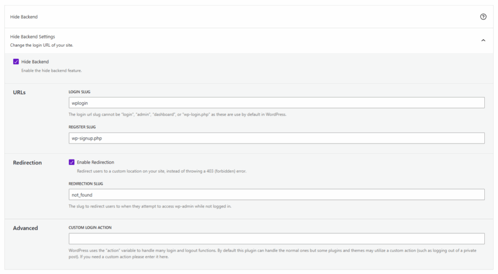Click the Hide Backend Settings header title

tap(33, 37)
